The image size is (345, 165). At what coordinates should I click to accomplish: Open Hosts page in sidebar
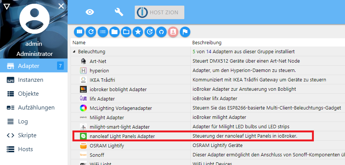(34, 149)
